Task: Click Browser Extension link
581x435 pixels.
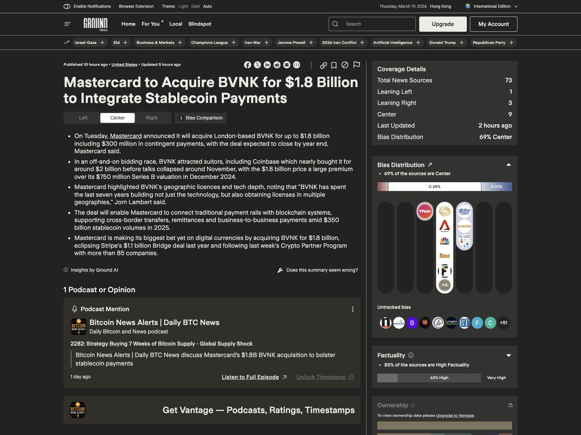Action: [x=136, y=6]
